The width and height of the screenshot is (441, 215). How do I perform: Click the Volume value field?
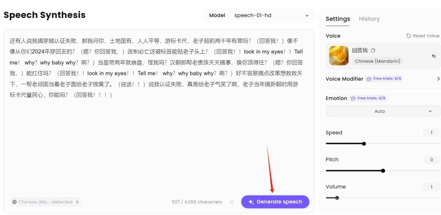tap(432, 187)
